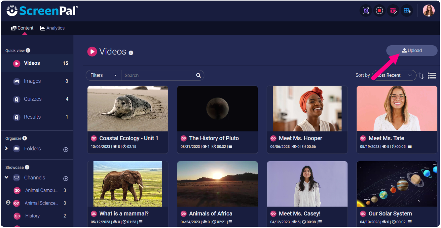Reverse the sort direction arrows
441x228 pixels.
(x=421, y=75)
